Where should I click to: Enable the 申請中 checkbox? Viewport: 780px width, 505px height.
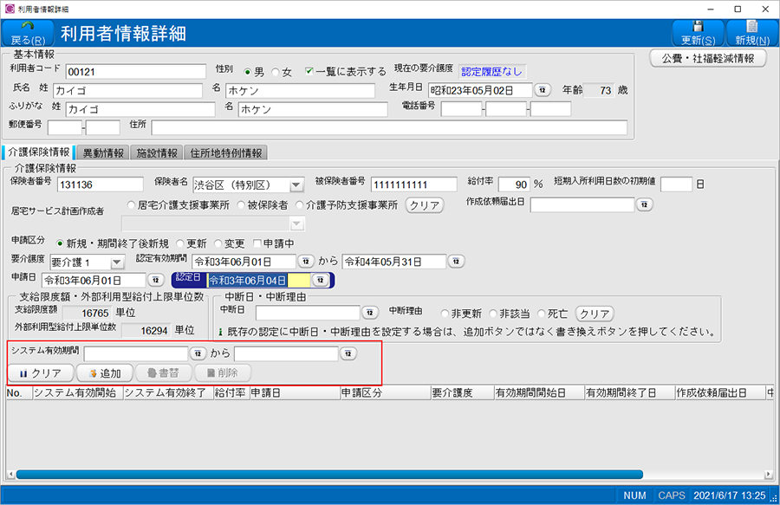click(257, 243)
